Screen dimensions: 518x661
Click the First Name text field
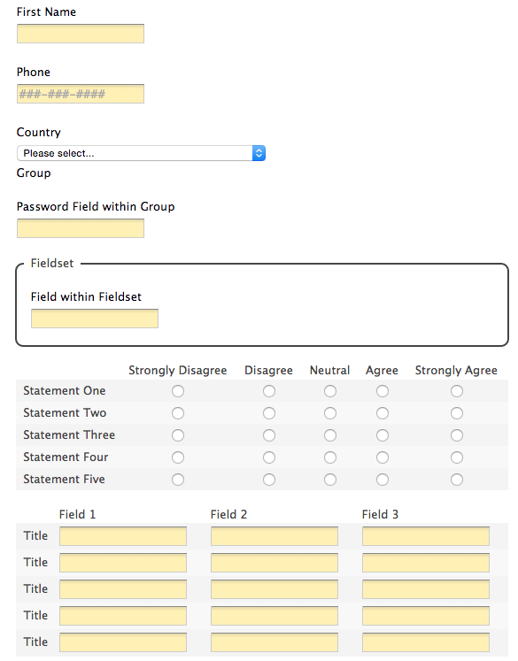pyautogui.click(x=81, y=34)
